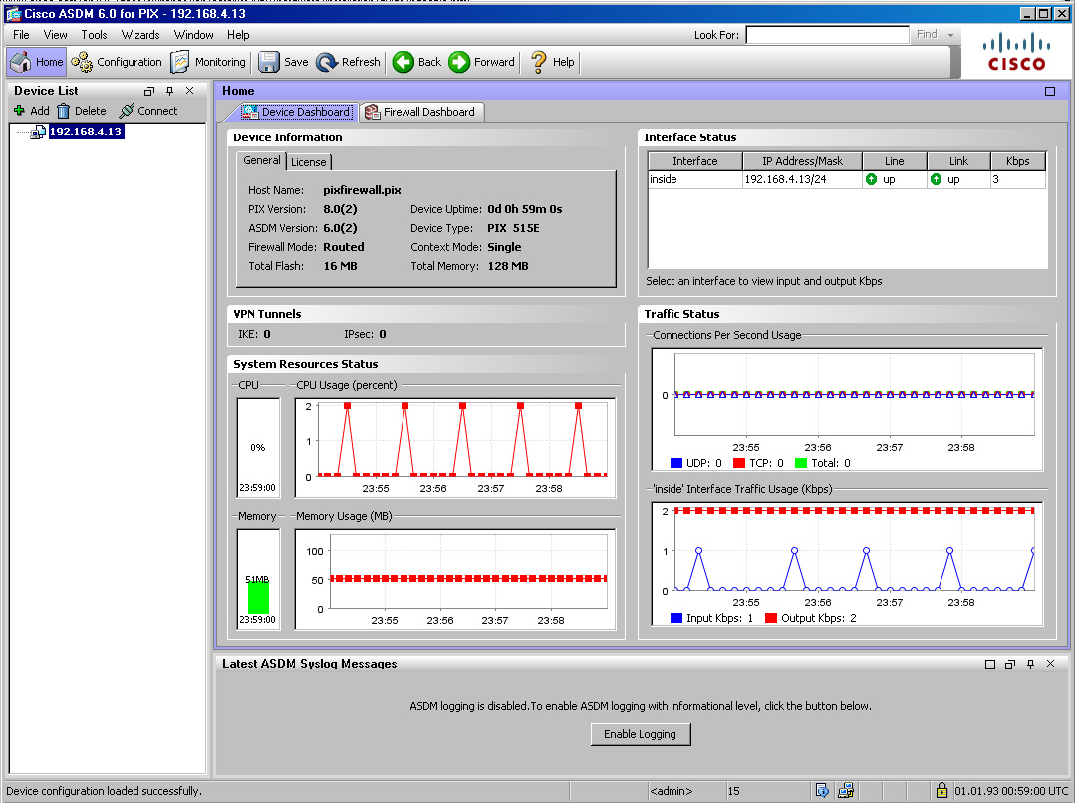1075x803 pixels.
Task: Pin the Latest ASDM Syslog Messages panel
Action: pos(1030,664)
